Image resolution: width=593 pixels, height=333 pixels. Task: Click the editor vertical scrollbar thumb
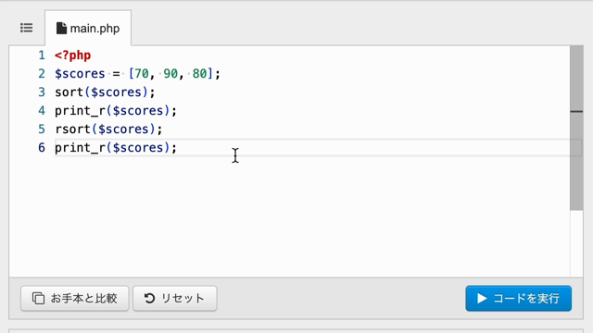tap(576, 128)
